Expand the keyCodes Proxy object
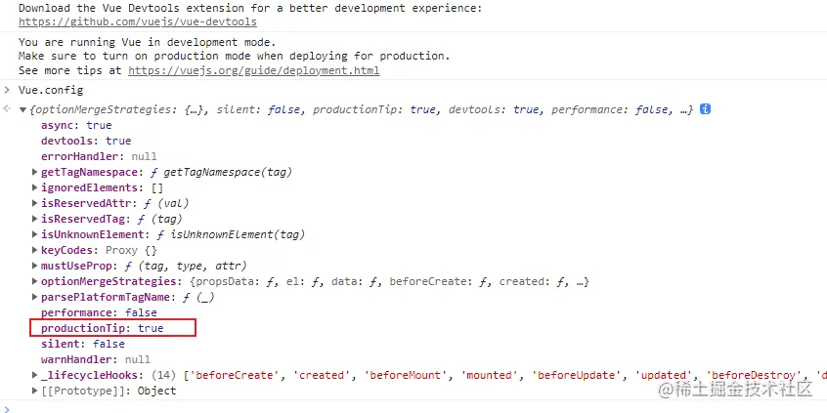 35,250
